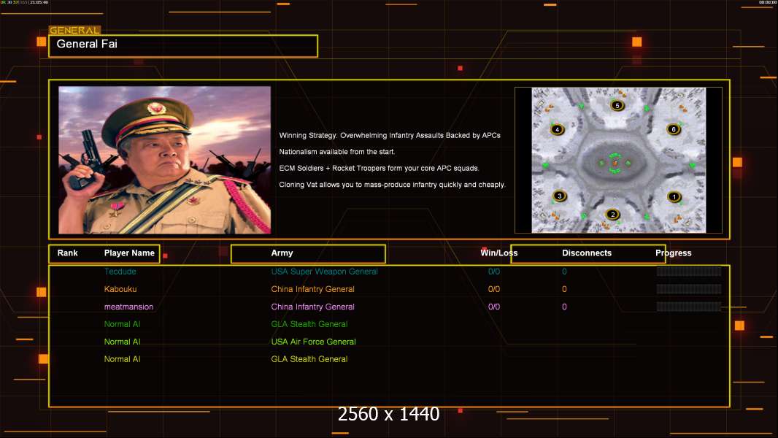This screenshot has width=778, height=438.
Task: Click start position 5 at the map's top
Action: (617, 106)
